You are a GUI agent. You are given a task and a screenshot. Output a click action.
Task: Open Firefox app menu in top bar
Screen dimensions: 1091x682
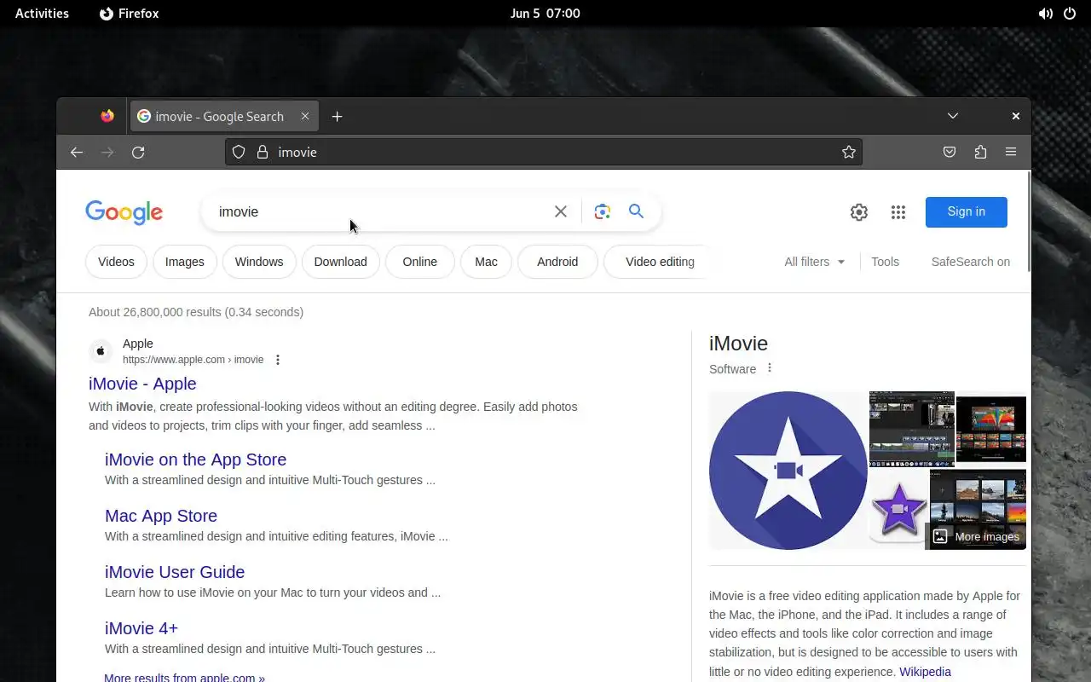click(130, 14)
